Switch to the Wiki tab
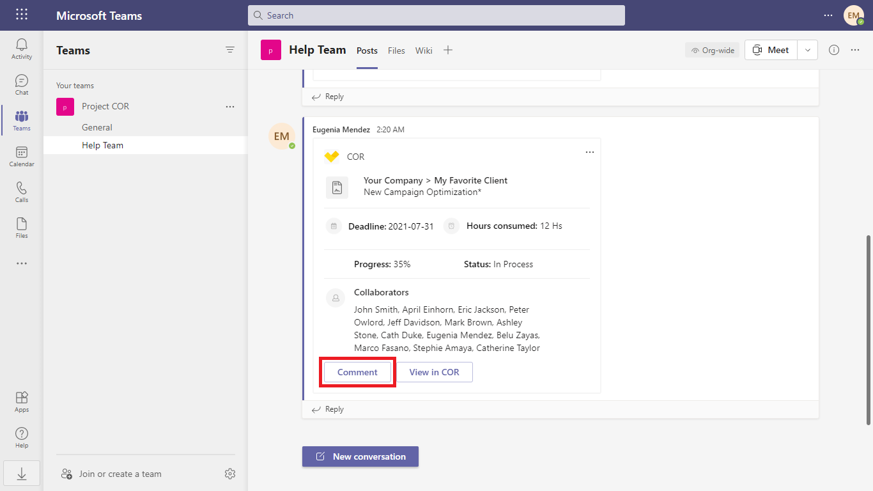This screenshot has height=491, width=873. click(424, 51)
